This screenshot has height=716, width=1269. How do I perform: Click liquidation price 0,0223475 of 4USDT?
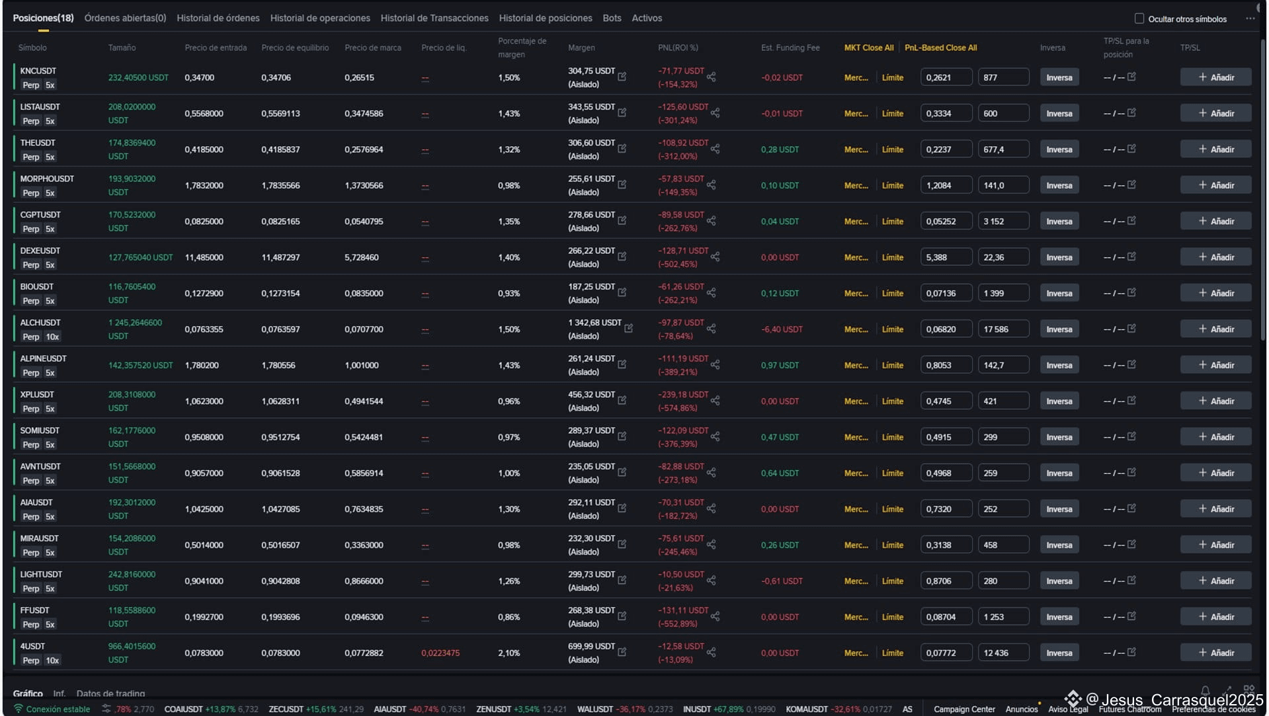pyautogui.click(x=440, y=653)
